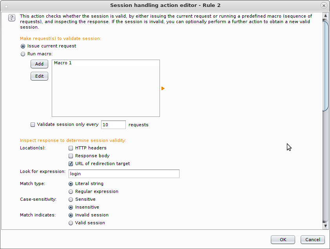The height and width of the screenshot is (249, 330).
Task: Click the Add macro button
Action: (39, 64)
